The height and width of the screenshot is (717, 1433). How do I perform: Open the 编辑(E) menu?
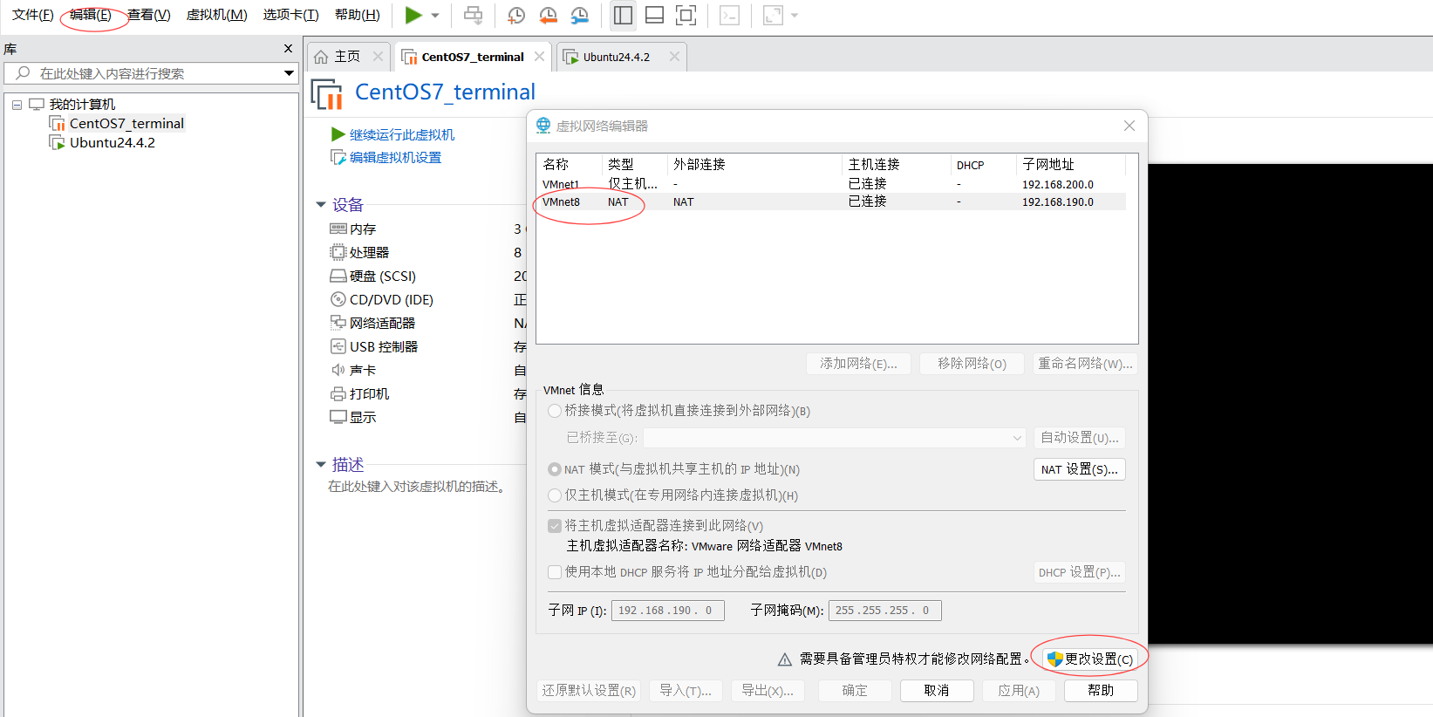click(x=91, y=15)
